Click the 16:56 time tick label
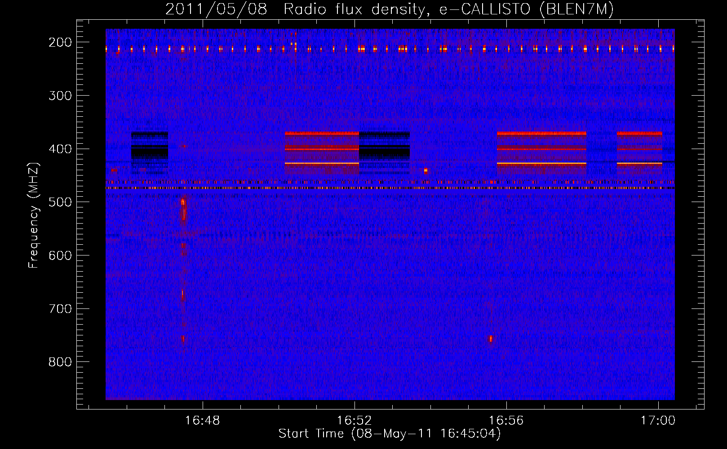Screen dimensions: 727x449 click(506, 421)
